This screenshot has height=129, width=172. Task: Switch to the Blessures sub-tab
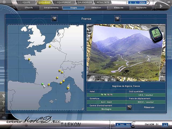pyautogui.click(x=119, y=8)
